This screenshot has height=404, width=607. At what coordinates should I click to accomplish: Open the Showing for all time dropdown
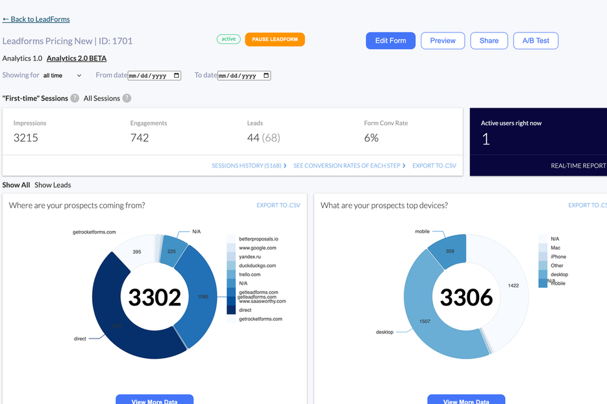pyautogui.click(x=62, y=76)
